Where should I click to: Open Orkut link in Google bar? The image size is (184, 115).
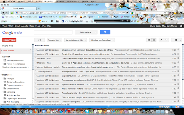11,26
